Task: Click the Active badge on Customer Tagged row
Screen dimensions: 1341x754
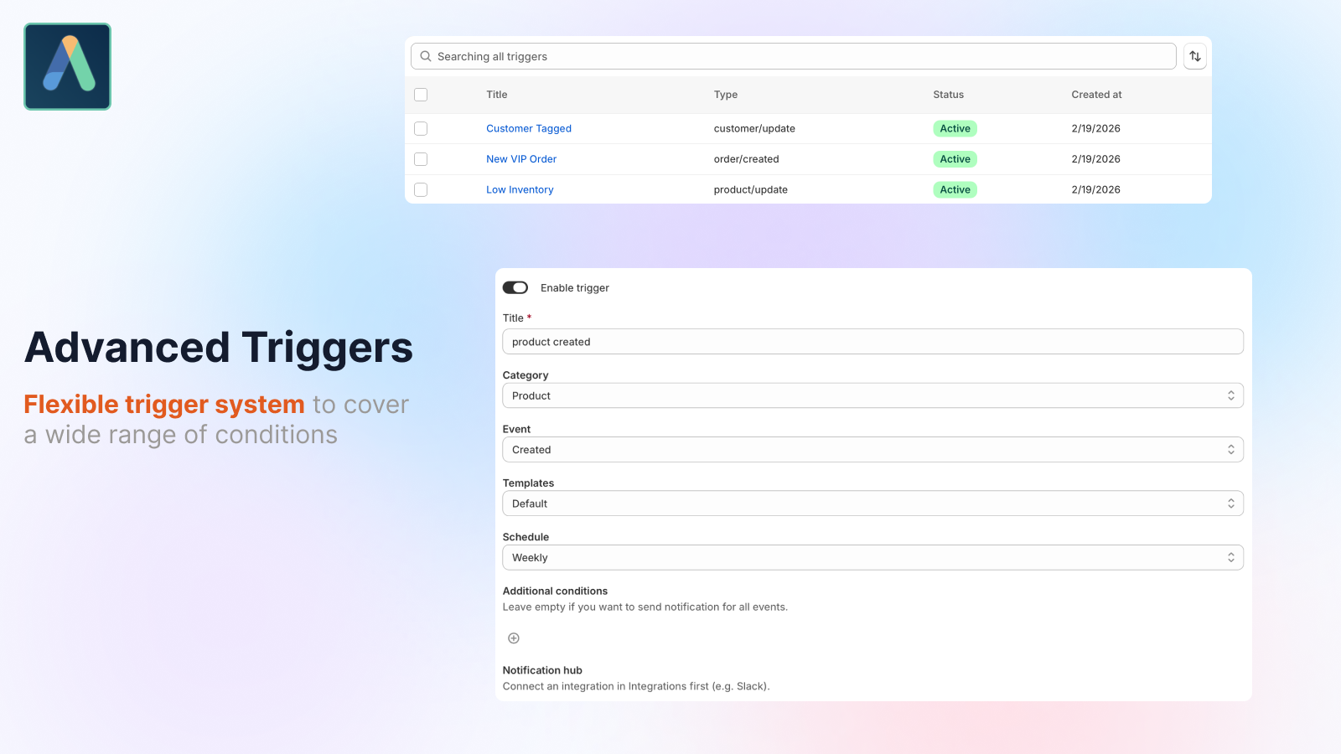Action: [x=955, y=128]
